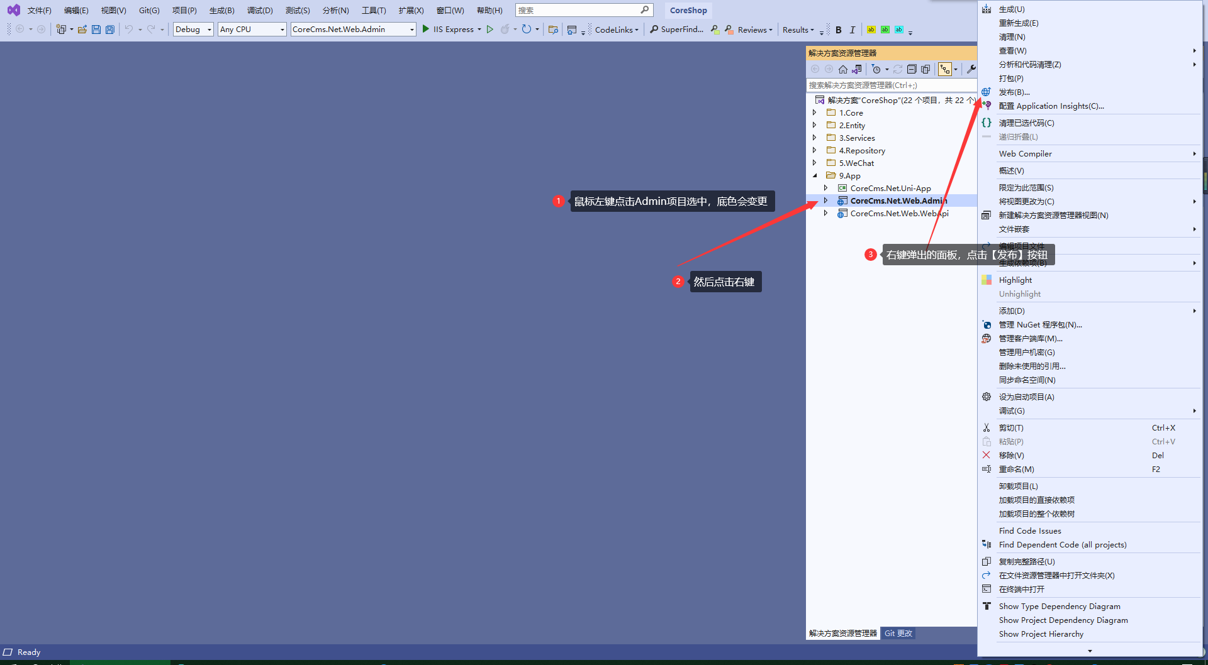
Task: Click the Start Without Debugging outline arrow
Action: (x=490, y=30)
